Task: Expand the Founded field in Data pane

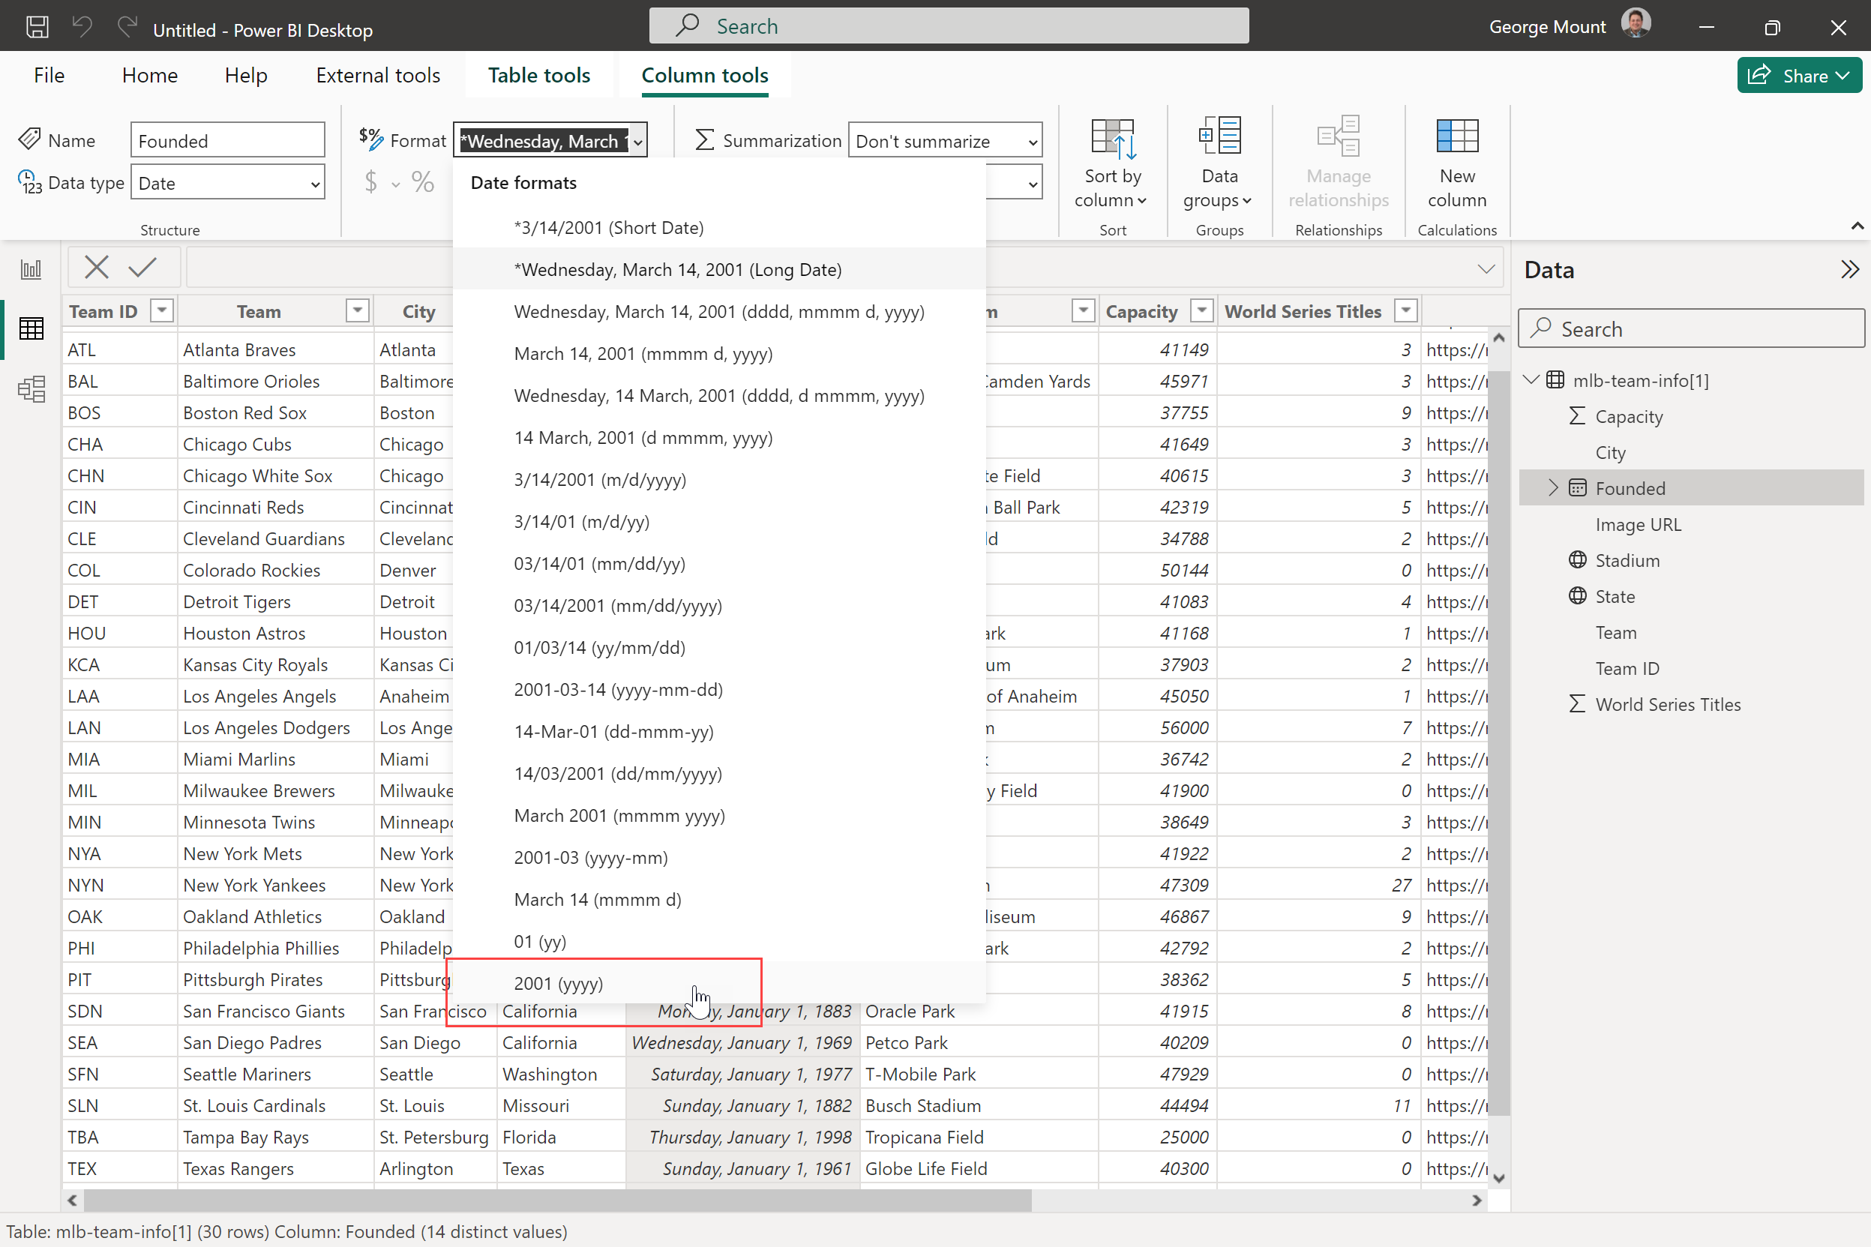Action: click(x=1553, y=488)
